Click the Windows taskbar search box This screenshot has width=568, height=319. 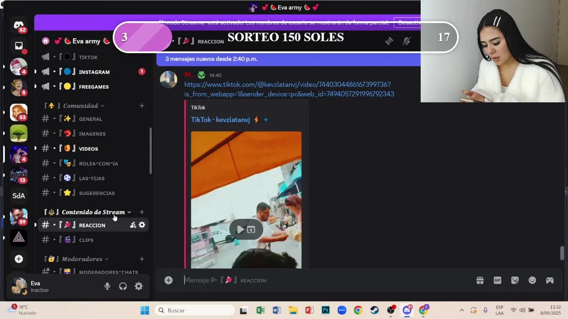coord(195,310)
